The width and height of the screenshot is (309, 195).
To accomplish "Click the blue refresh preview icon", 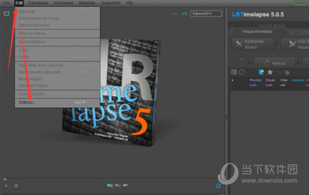I will coord(218,186).
